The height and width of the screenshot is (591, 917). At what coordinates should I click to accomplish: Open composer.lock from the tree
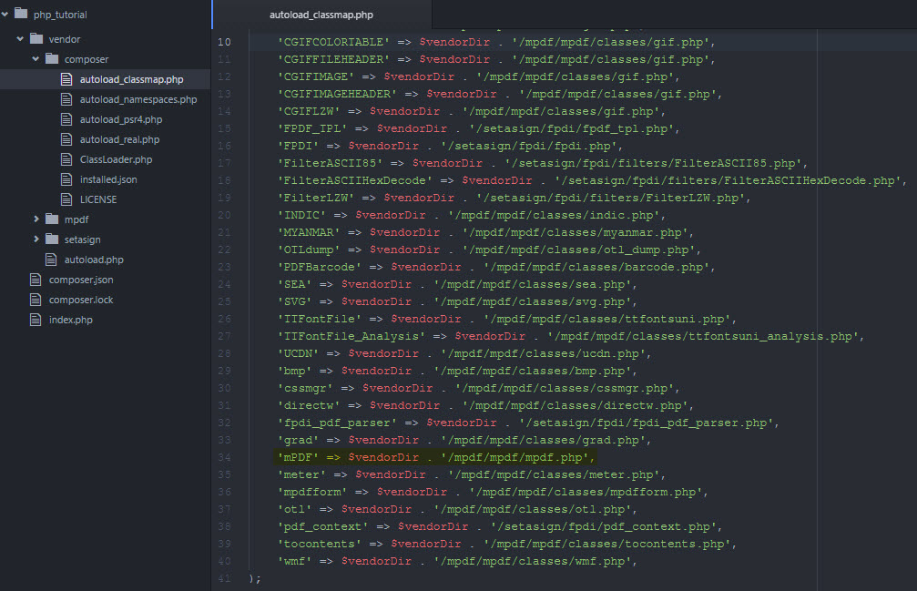pyautogui.click(x=81, y=300)
